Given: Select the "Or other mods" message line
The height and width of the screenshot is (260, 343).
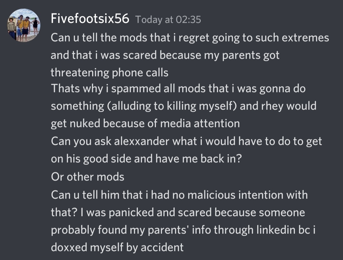Looking at the screenshot, I should pyautogui.click(x=87, y=176).
